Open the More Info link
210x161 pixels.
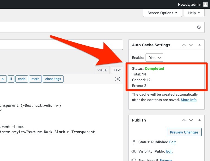(x=189, y=100)
